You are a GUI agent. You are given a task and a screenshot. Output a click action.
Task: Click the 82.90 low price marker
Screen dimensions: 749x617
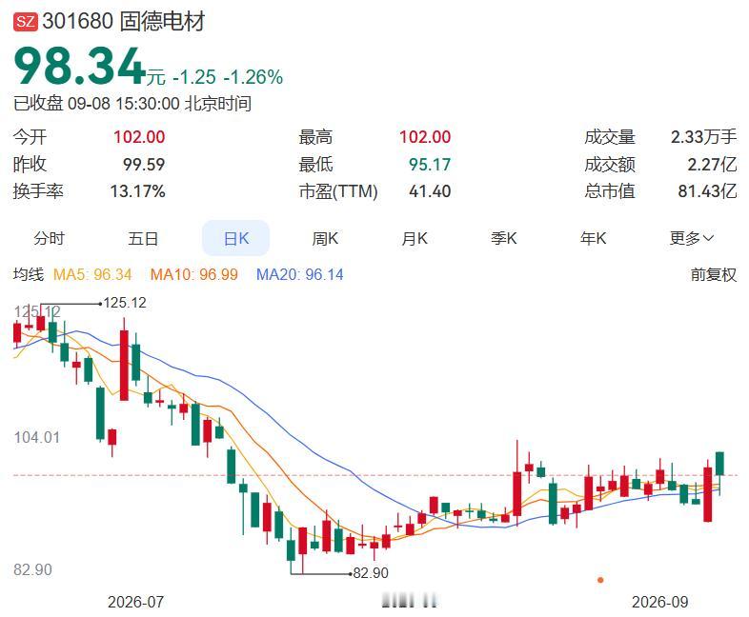(x=371, y=572)
